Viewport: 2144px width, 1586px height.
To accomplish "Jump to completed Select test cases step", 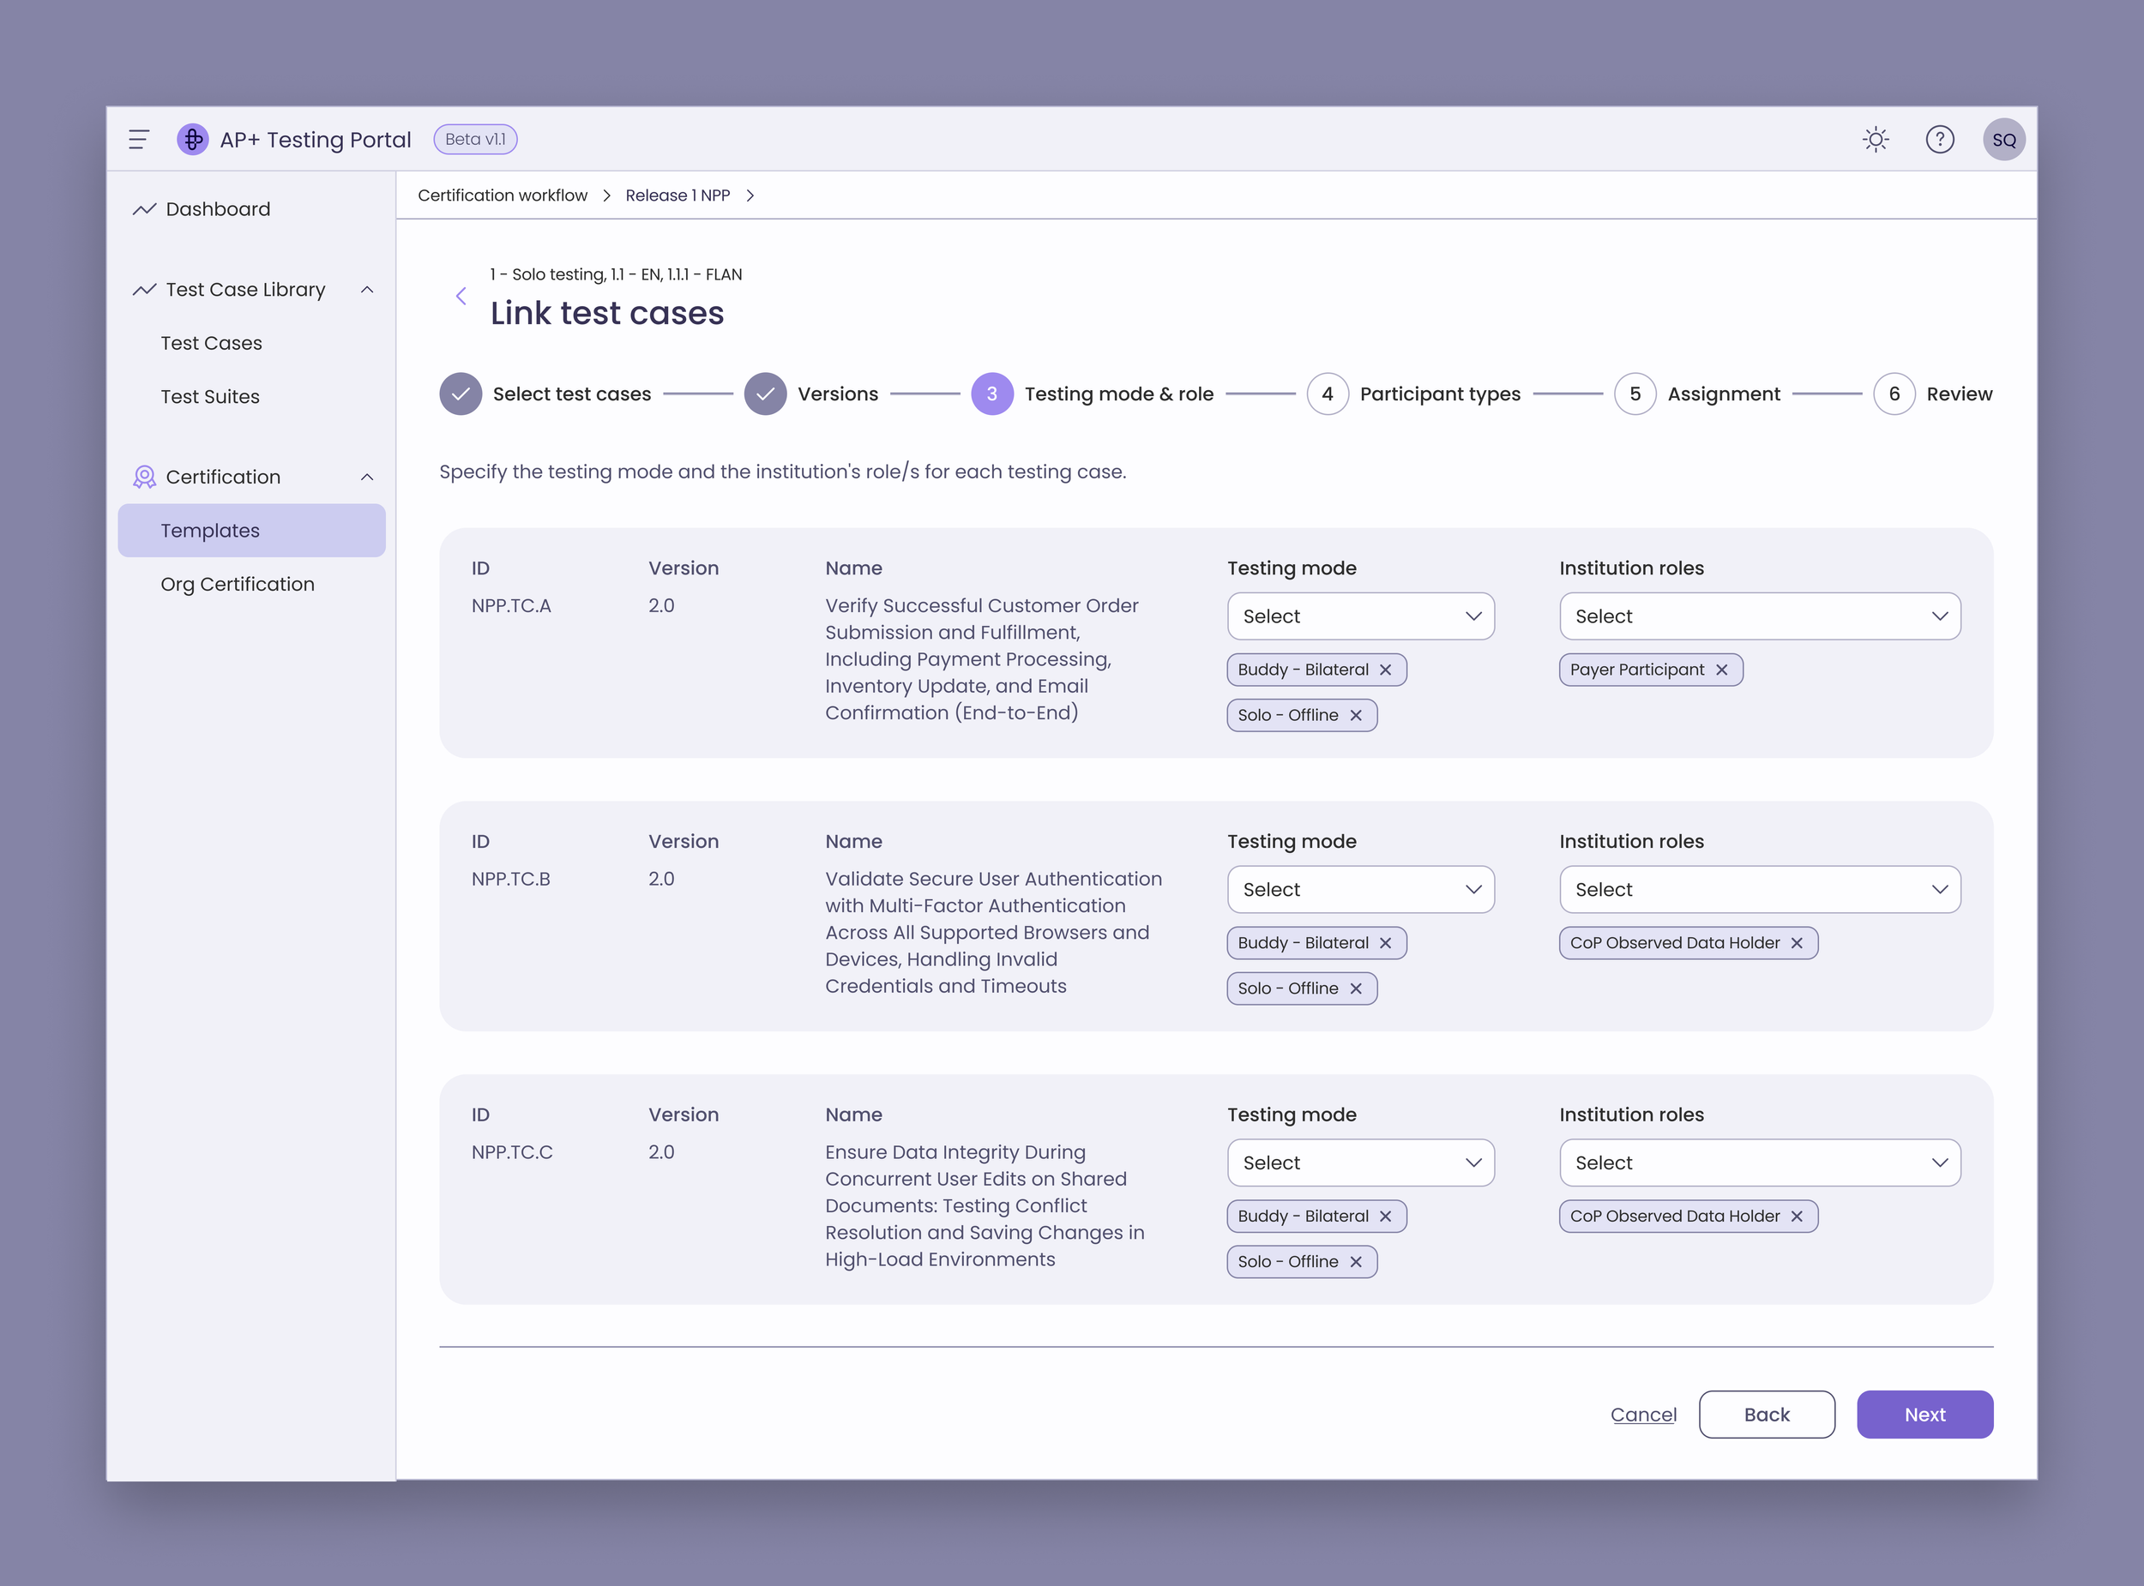I will (x=461, y=393).
